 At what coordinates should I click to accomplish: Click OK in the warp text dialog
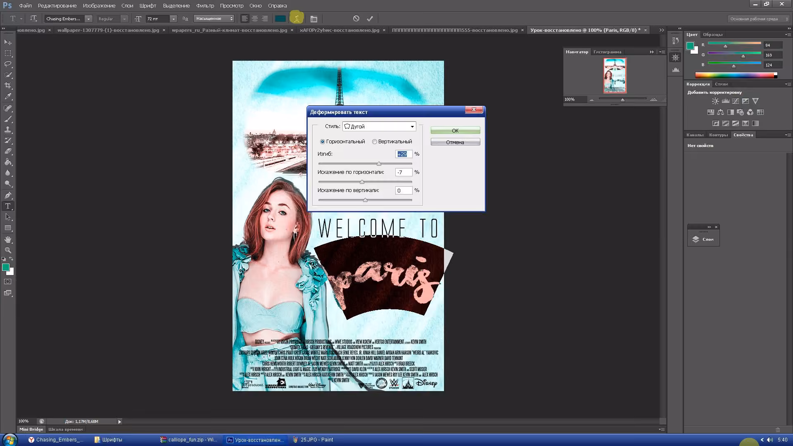tap(455, 130)
